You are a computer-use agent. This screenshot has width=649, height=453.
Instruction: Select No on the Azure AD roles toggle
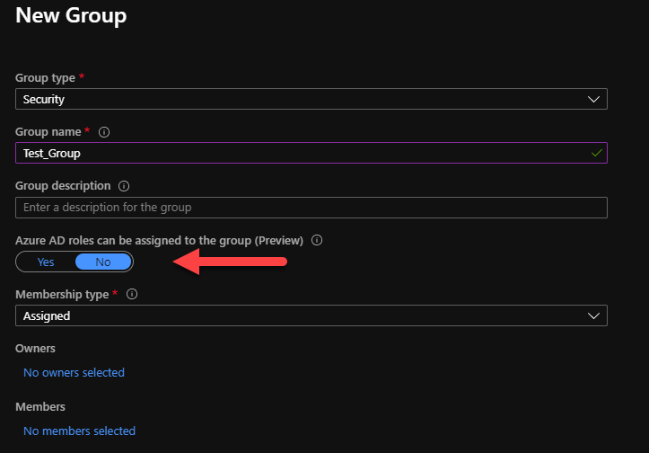(x=103, y=262)
